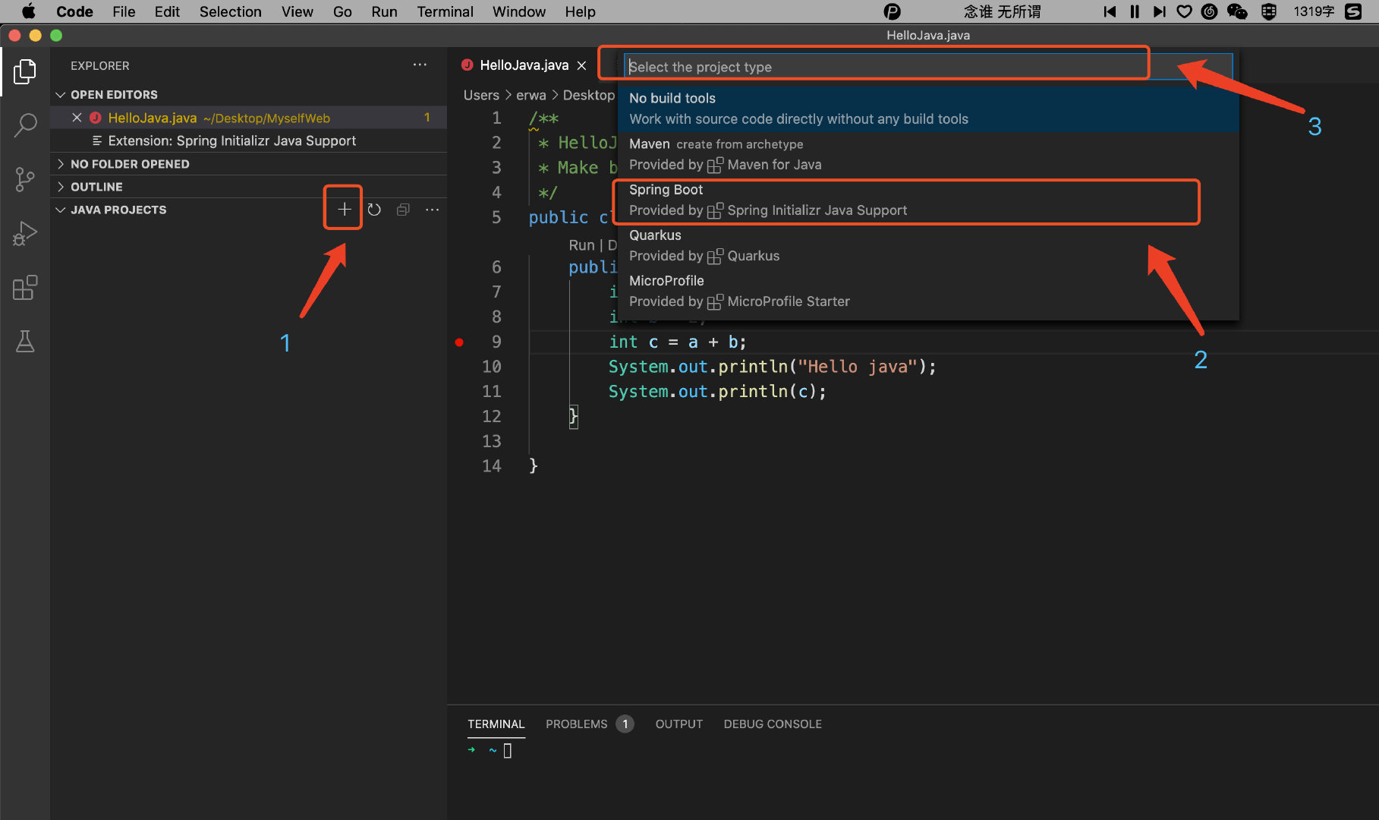The height and width of the screenshot is (820, 1379).
Task: Toggle breakpoint on line 9
Action: tap(459, 342)
